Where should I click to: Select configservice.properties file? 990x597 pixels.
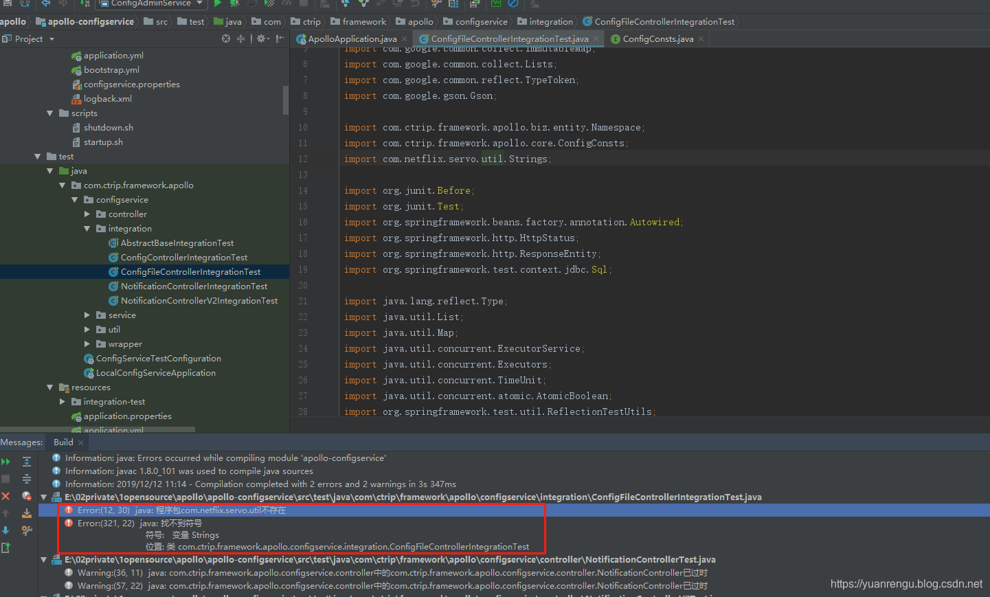pyautogui.click(x=126, y=85)
